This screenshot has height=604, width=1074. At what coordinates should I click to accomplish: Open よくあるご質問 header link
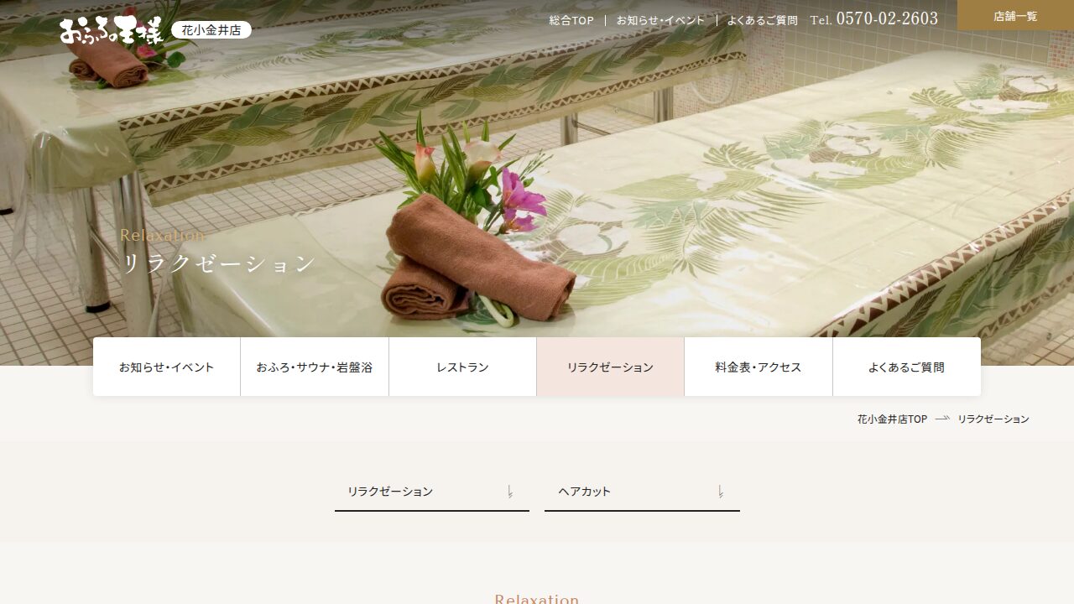[763, 20]
